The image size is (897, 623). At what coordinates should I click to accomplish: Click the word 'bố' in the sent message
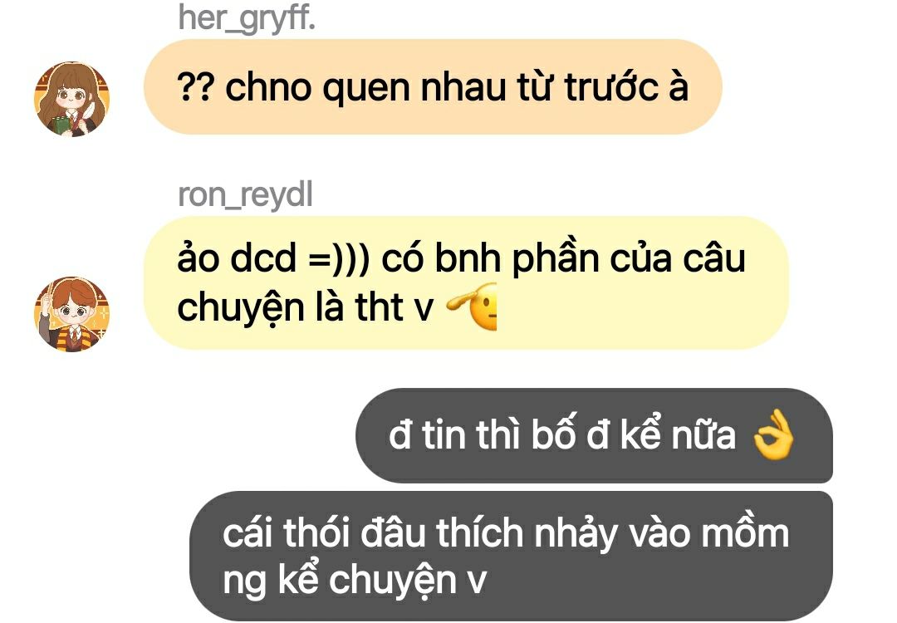coord(552,434)
